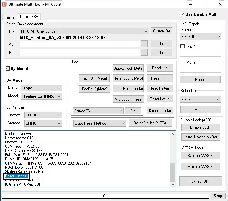The width and height of the screenshot is (228, 201).
Task: Click the 'Name: realme C12' log line
Action: (x=19, y=138)
